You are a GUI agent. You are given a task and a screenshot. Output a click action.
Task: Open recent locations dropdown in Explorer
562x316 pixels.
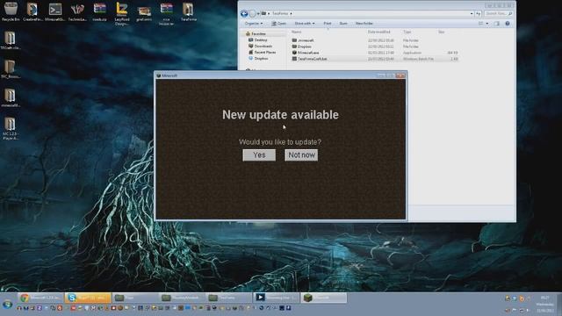(x=258, y=14)
